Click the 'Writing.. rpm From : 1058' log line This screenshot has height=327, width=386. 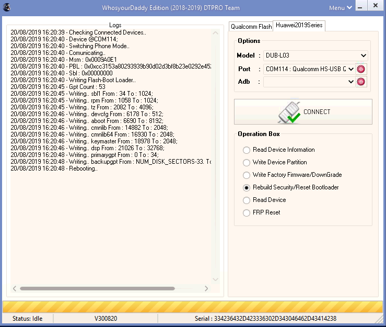[85, 100]
